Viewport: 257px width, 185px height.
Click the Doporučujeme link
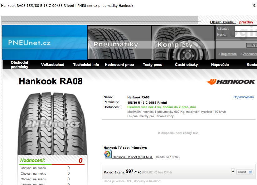(244, 97)
